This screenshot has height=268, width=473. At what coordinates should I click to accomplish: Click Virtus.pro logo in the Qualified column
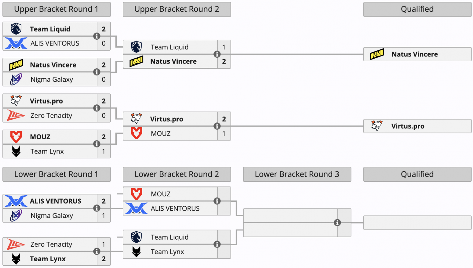[377, 126]
